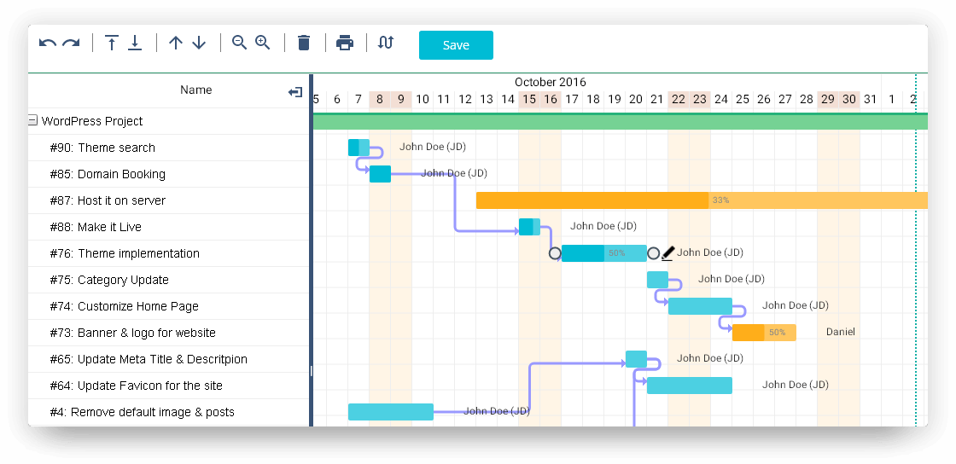The height and width of the screenshot is (464, 956).
Task: Click October 2016 month header
Action: (550, 82)
